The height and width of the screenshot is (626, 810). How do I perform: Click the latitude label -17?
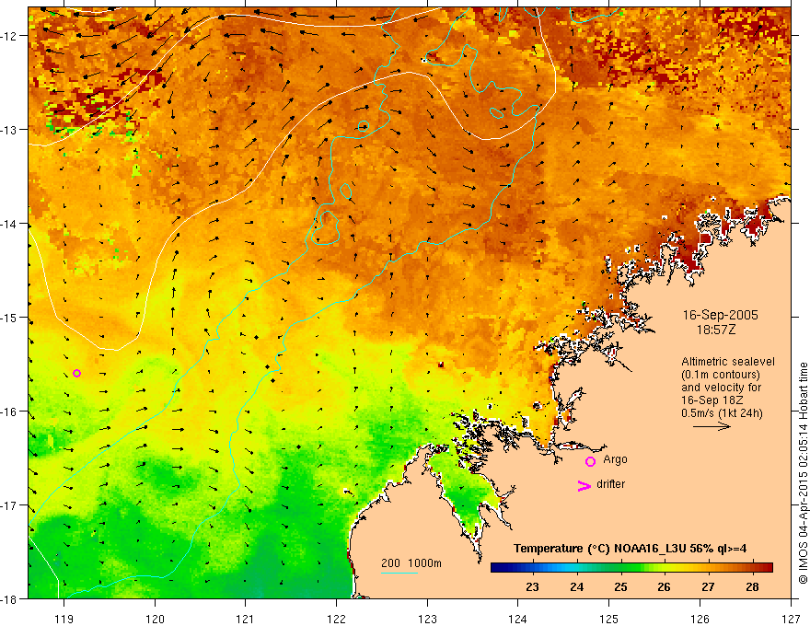click(9, 505)
